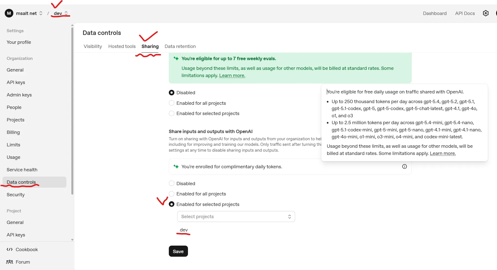Screen dimensions: 497x270
Task: Click the sidebar scroll down arrow
Action: click(x=72, y=240)
